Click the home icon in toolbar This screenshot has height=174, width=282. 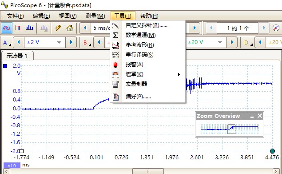70,28
